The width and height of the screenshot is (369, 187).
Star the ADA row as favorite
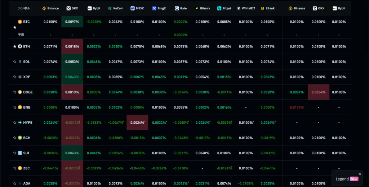(x=15, y=183)
